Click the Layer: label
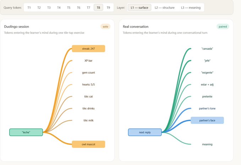 pyautogui.click(x=121, y=7)
